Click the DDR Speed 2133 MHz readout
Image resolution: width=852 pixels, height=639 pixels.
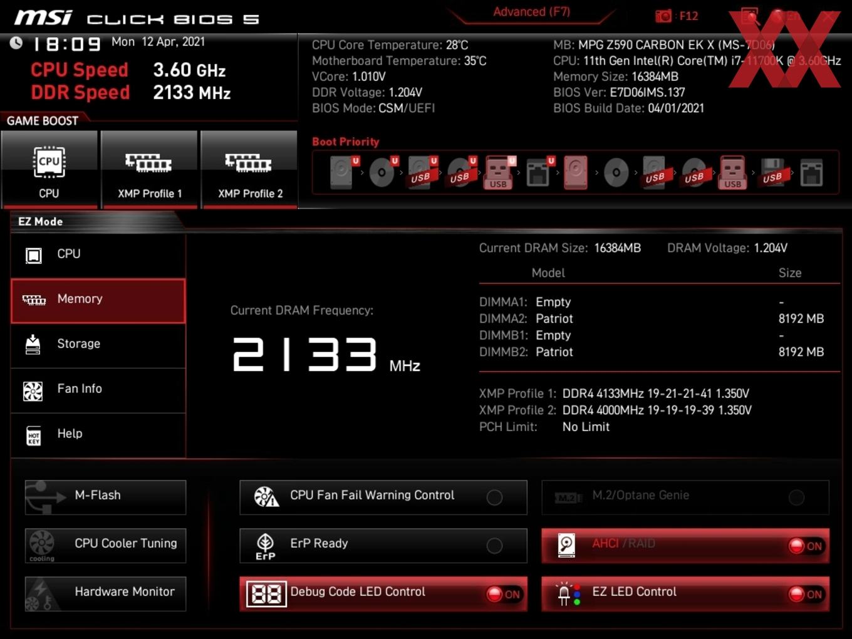pyautogui.click(x=131, y=93)
